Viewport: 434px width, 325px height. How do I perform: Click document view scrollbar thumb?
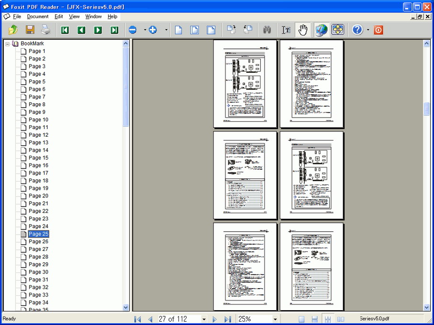pyautogui.click(x=426, y=109)
